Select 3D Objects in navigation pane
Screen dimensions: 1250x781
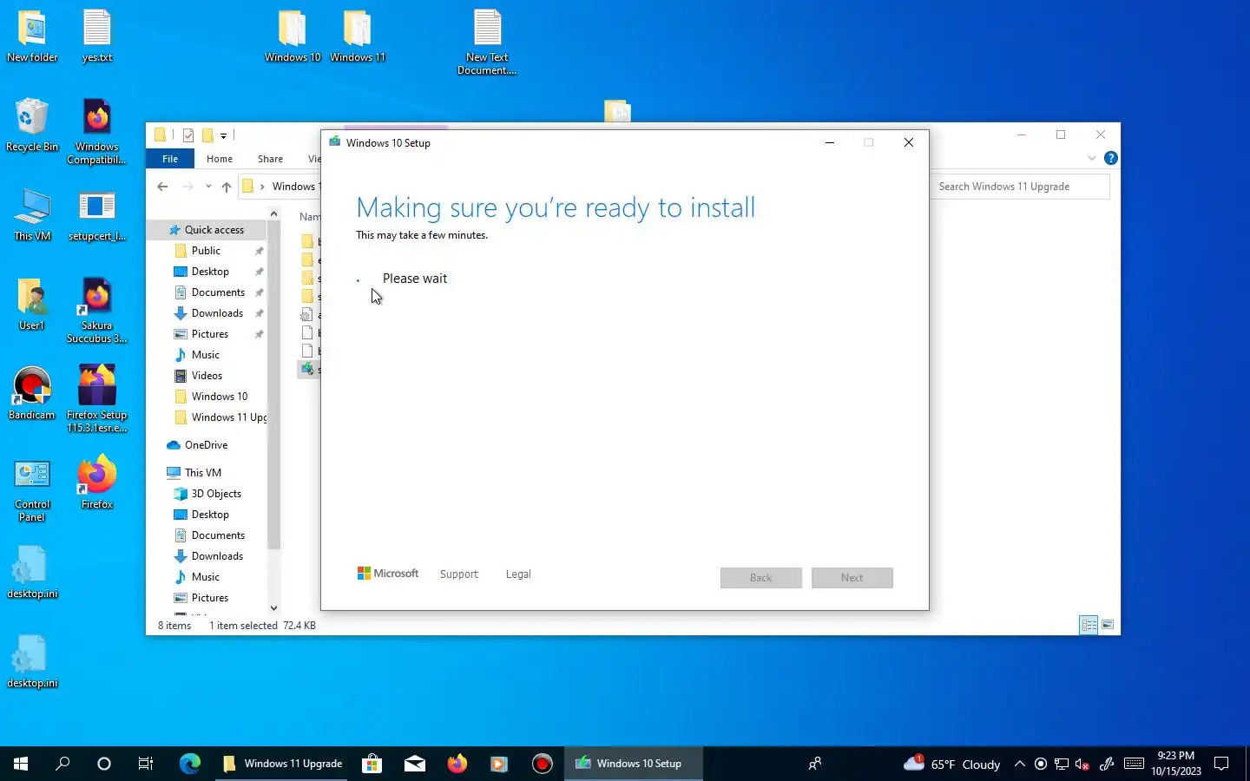pyautogui.click(x=216, y=494)
